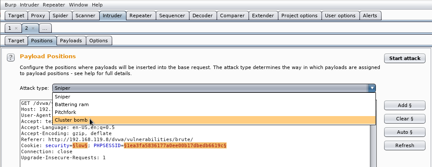Select Intruder attack tab 2
The height and width of the screenshot is (167, 432).
point(27,28)
